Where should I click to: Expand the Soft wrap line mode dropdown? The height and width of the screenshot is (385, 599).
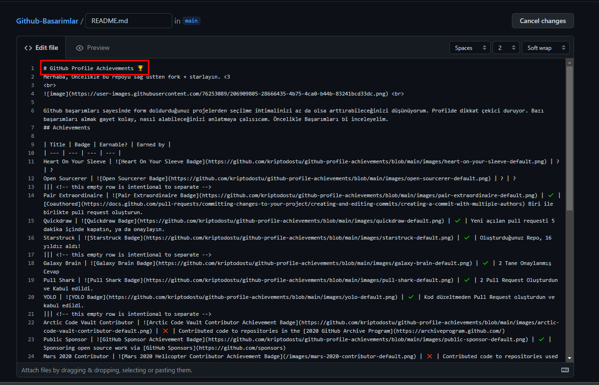coord(545,48)
